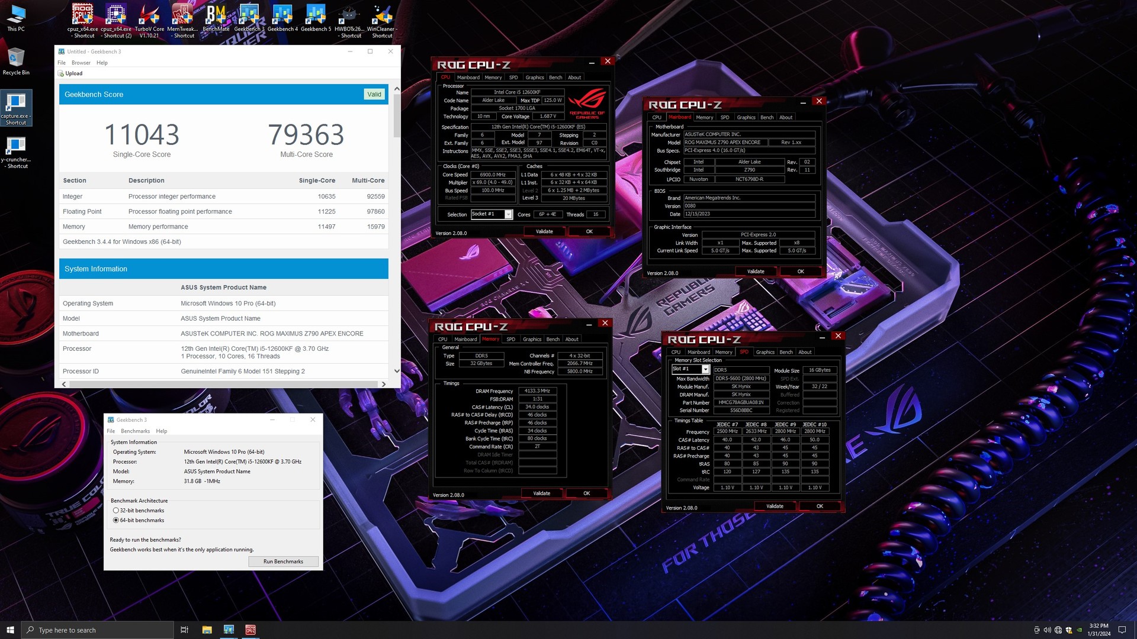
Task: Select BenchMate desktop icon
Action: [216, 18]
